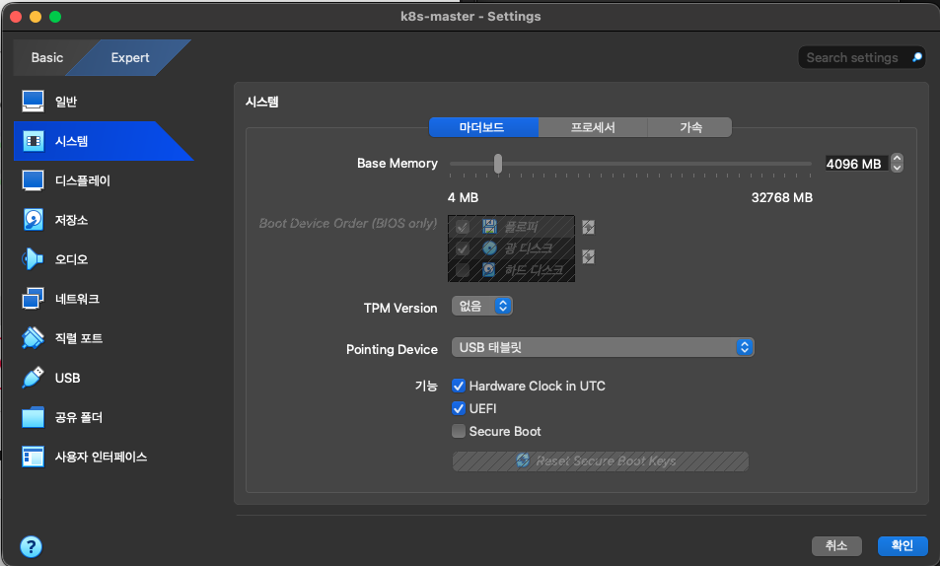Open the 공유 폴더 folder icon

[33, 417]
